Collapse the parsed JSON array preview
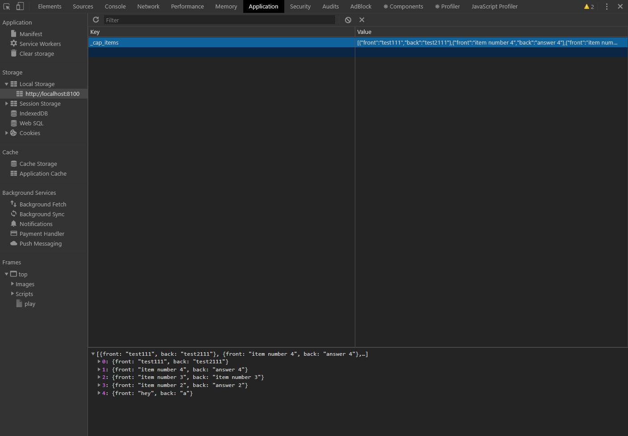Viewport: 628px width, 436px height. coord(93,354)
